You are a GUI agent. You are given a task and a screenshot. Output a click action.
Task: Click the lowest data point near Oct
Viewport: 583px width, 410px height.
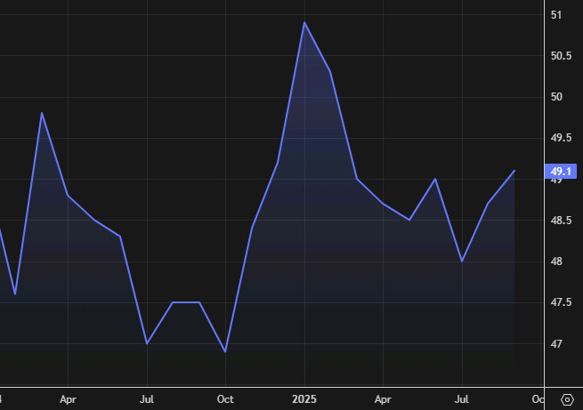click(x=225, y=351)
